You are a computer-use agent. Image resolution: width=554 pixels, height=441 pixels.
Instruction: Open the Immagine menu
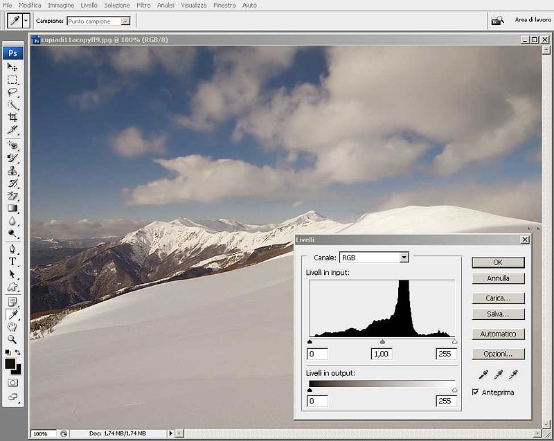[61, 5]
